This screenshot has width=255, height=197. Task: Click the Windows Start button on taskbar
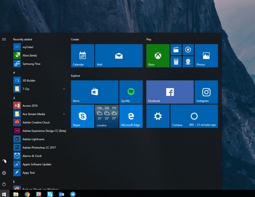[x=4, y=194]
